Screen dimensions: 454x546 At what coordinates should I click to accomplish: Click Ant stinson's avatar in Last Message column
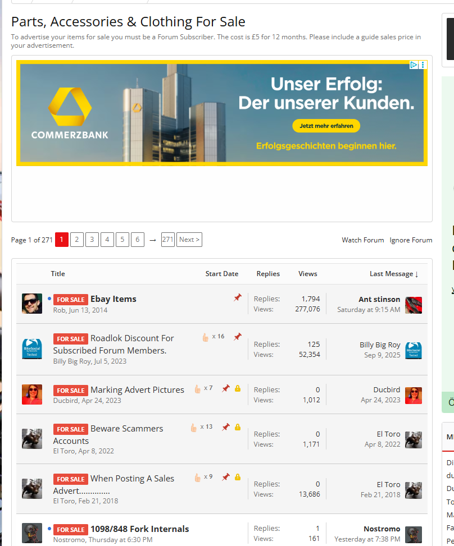[x=414, y=305]
